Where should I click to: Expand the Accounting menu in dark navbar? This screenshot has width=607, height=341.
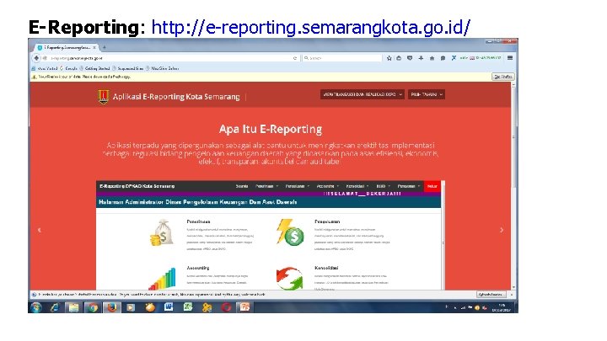click(x=327, y=186)
